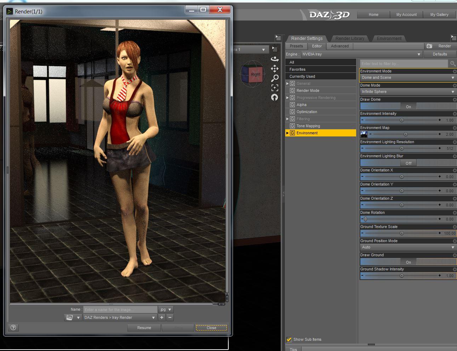457x351 pixels.
Task: Click the Environment Intensity slider handle
Action: coord(401,120)
